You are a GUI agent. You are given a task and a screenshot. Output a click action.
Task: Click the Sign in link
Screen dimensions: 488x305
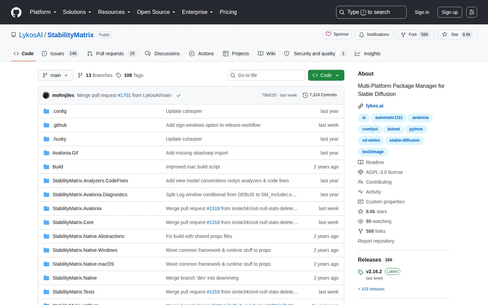(422, 12)
